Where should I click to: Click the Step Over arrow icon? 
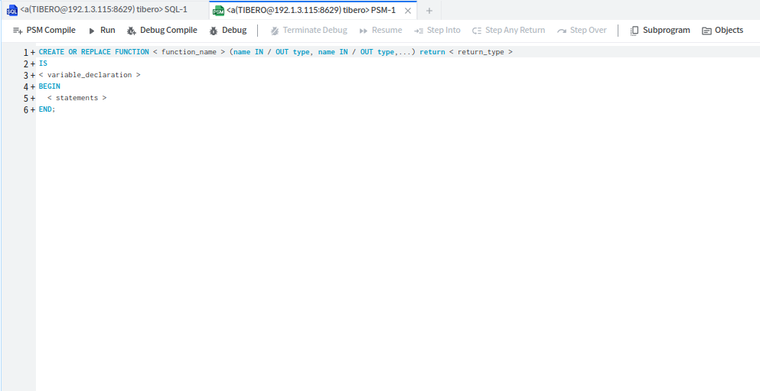click(x=562, y=31)
